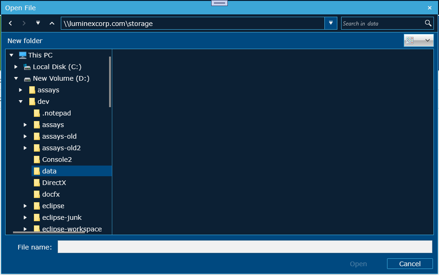The image size is (439, 275).
Task: Expand the eclipse folder
Action: click(25, 206)
